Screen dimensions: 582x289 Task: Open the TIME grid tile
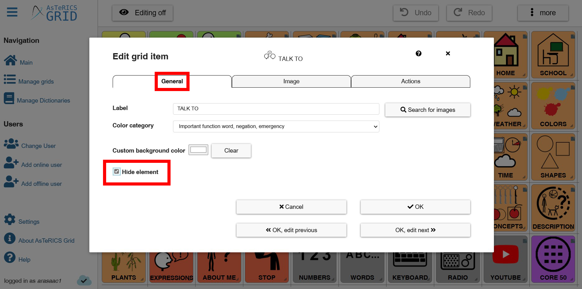510,157
